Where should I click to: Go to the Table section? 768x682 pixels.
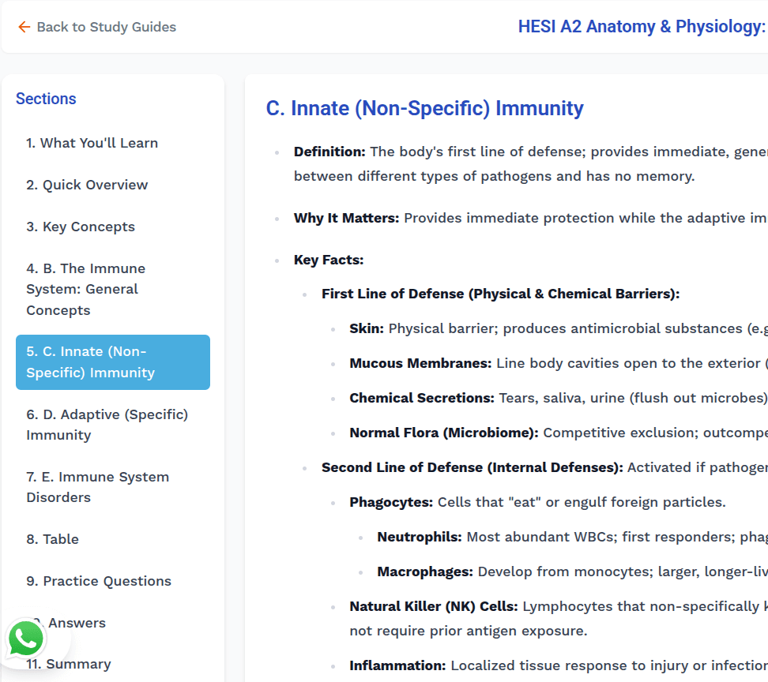coord(52,539)
